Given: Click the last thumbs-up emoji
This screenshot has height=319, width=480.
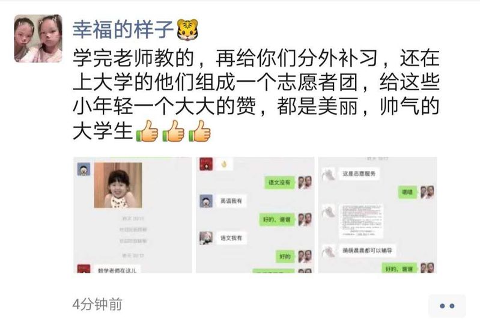Looking at the screenshot, I should tap(200, 131).
